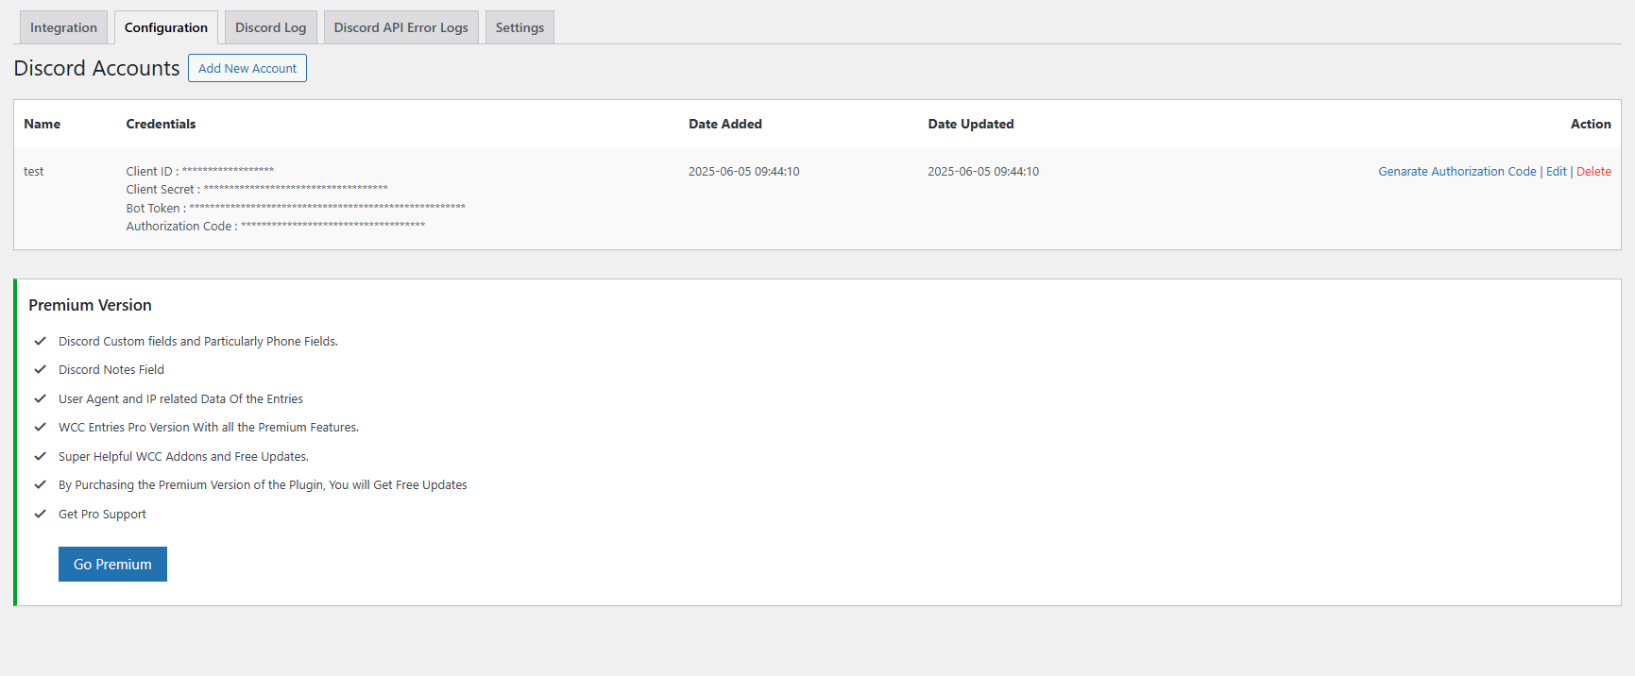Click checkmark beside WCC Entries Pro Version
This screenshot has height=676, width=1635.
pyautogui.click(x=41, y=427)
